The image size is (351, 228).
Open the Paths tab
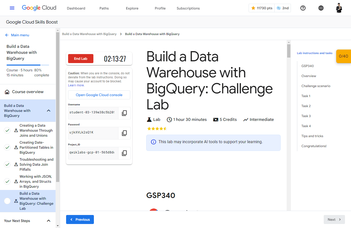coord(104,8)
